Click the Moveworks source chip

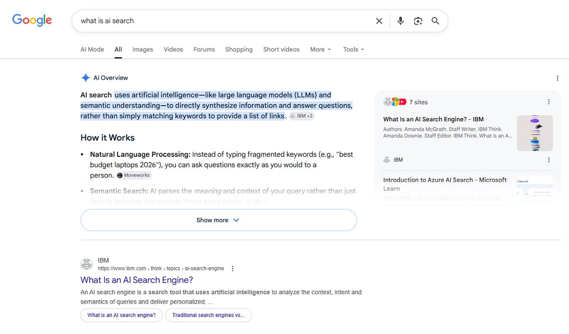pos(134,175)
